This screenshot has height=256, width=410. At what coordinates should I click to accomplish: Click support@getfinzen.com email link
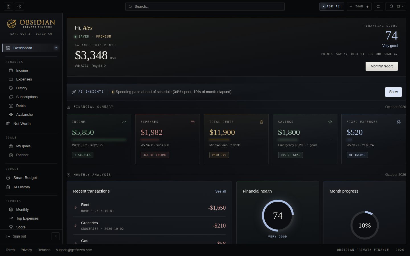pyautogui.click(x=74, y=250)
